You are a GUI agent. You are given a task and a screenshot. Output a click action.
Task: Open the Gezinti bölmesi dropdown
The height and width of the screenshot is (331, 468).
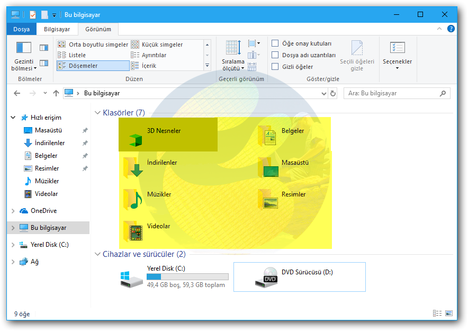(x=24, y=56)
